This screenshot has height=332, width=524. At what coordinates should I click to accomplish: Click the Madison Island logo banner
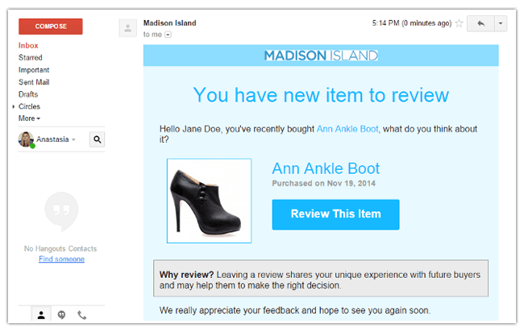click(x=321, y=56)
